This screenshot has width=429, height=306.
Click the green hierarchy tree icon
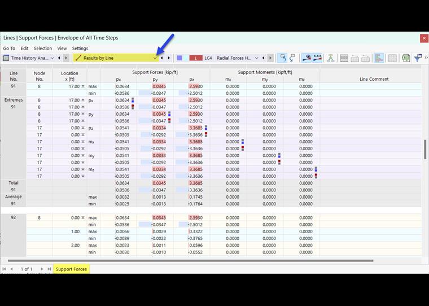point(331,58)
